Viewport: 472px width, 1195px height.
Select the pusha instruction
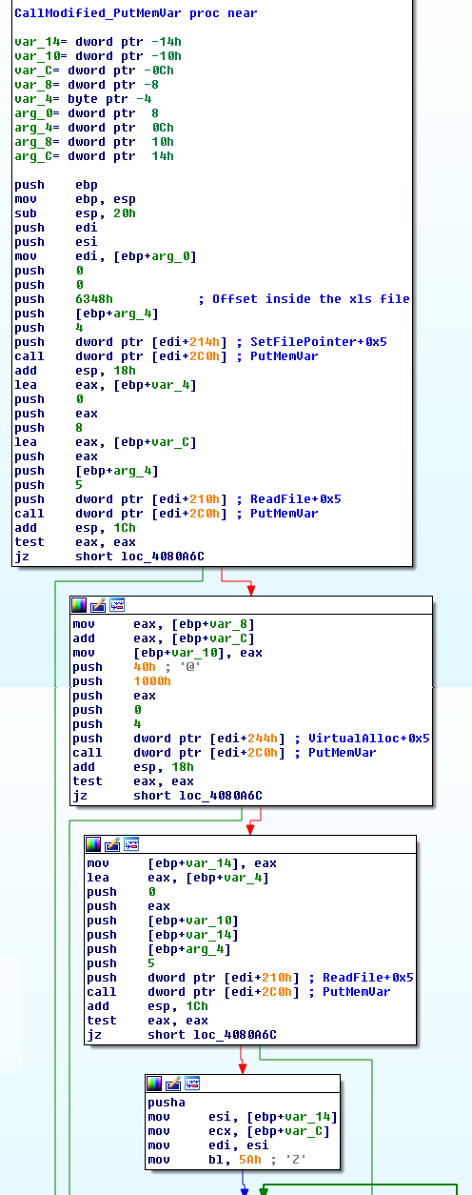pos(167,1103)
